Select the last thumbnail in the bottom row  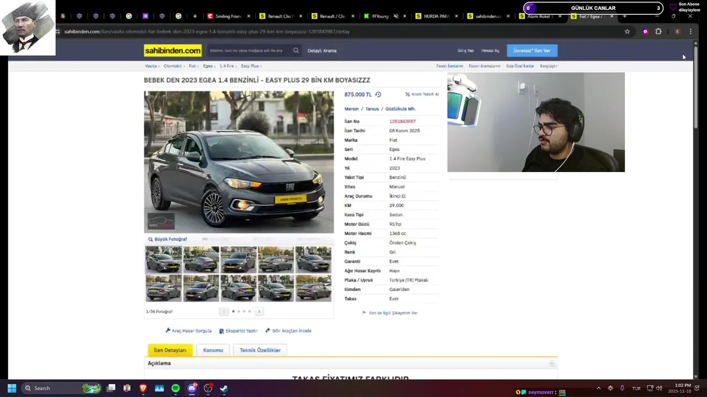pos(313,288)
